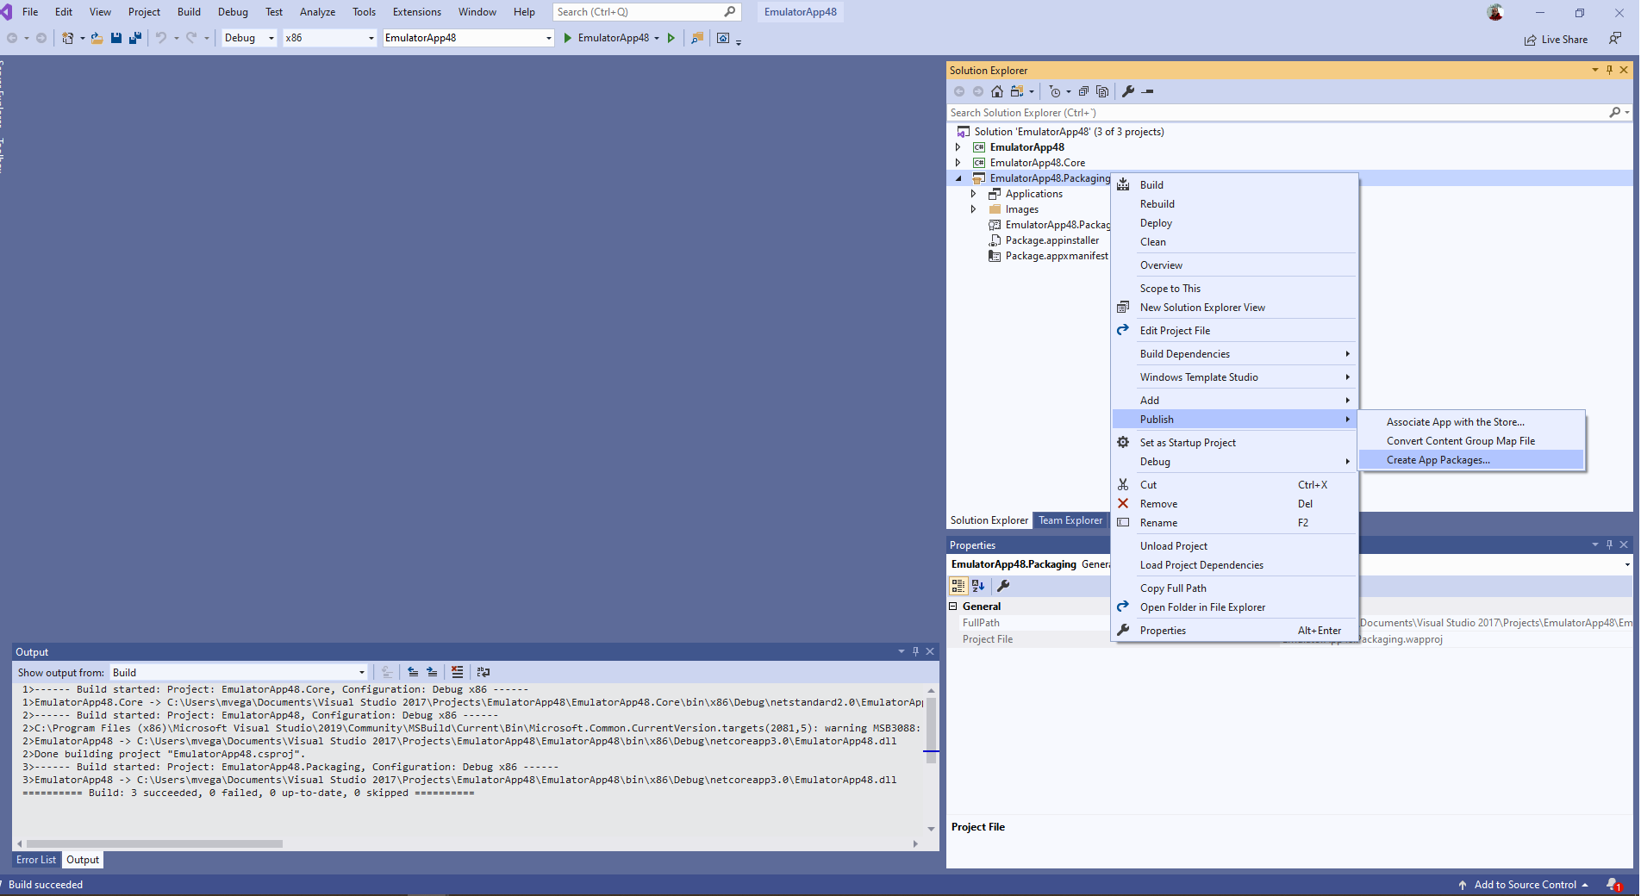Pin the Properties window
The width and height of the screenshot is (1641, 896).
1609,544
